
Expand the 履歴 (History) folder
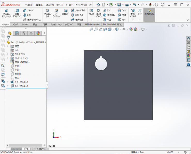8,46
